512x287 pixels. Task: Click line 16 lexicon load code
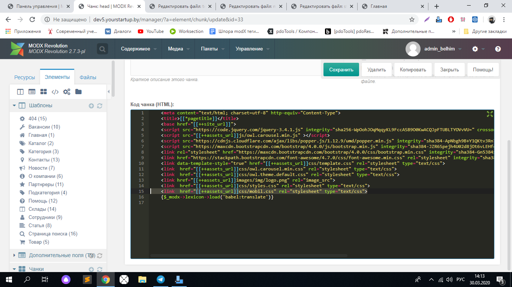[x=217, y=197]
